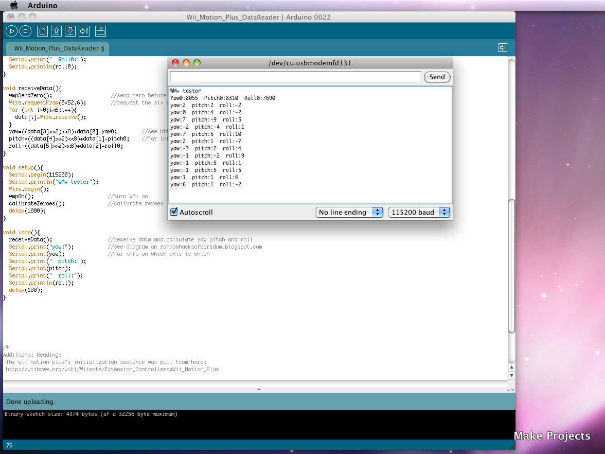605x454 pixels.
Task: Click 'yaw:7 pitch:-9 roll:5' output line
Action: [206, 119]
